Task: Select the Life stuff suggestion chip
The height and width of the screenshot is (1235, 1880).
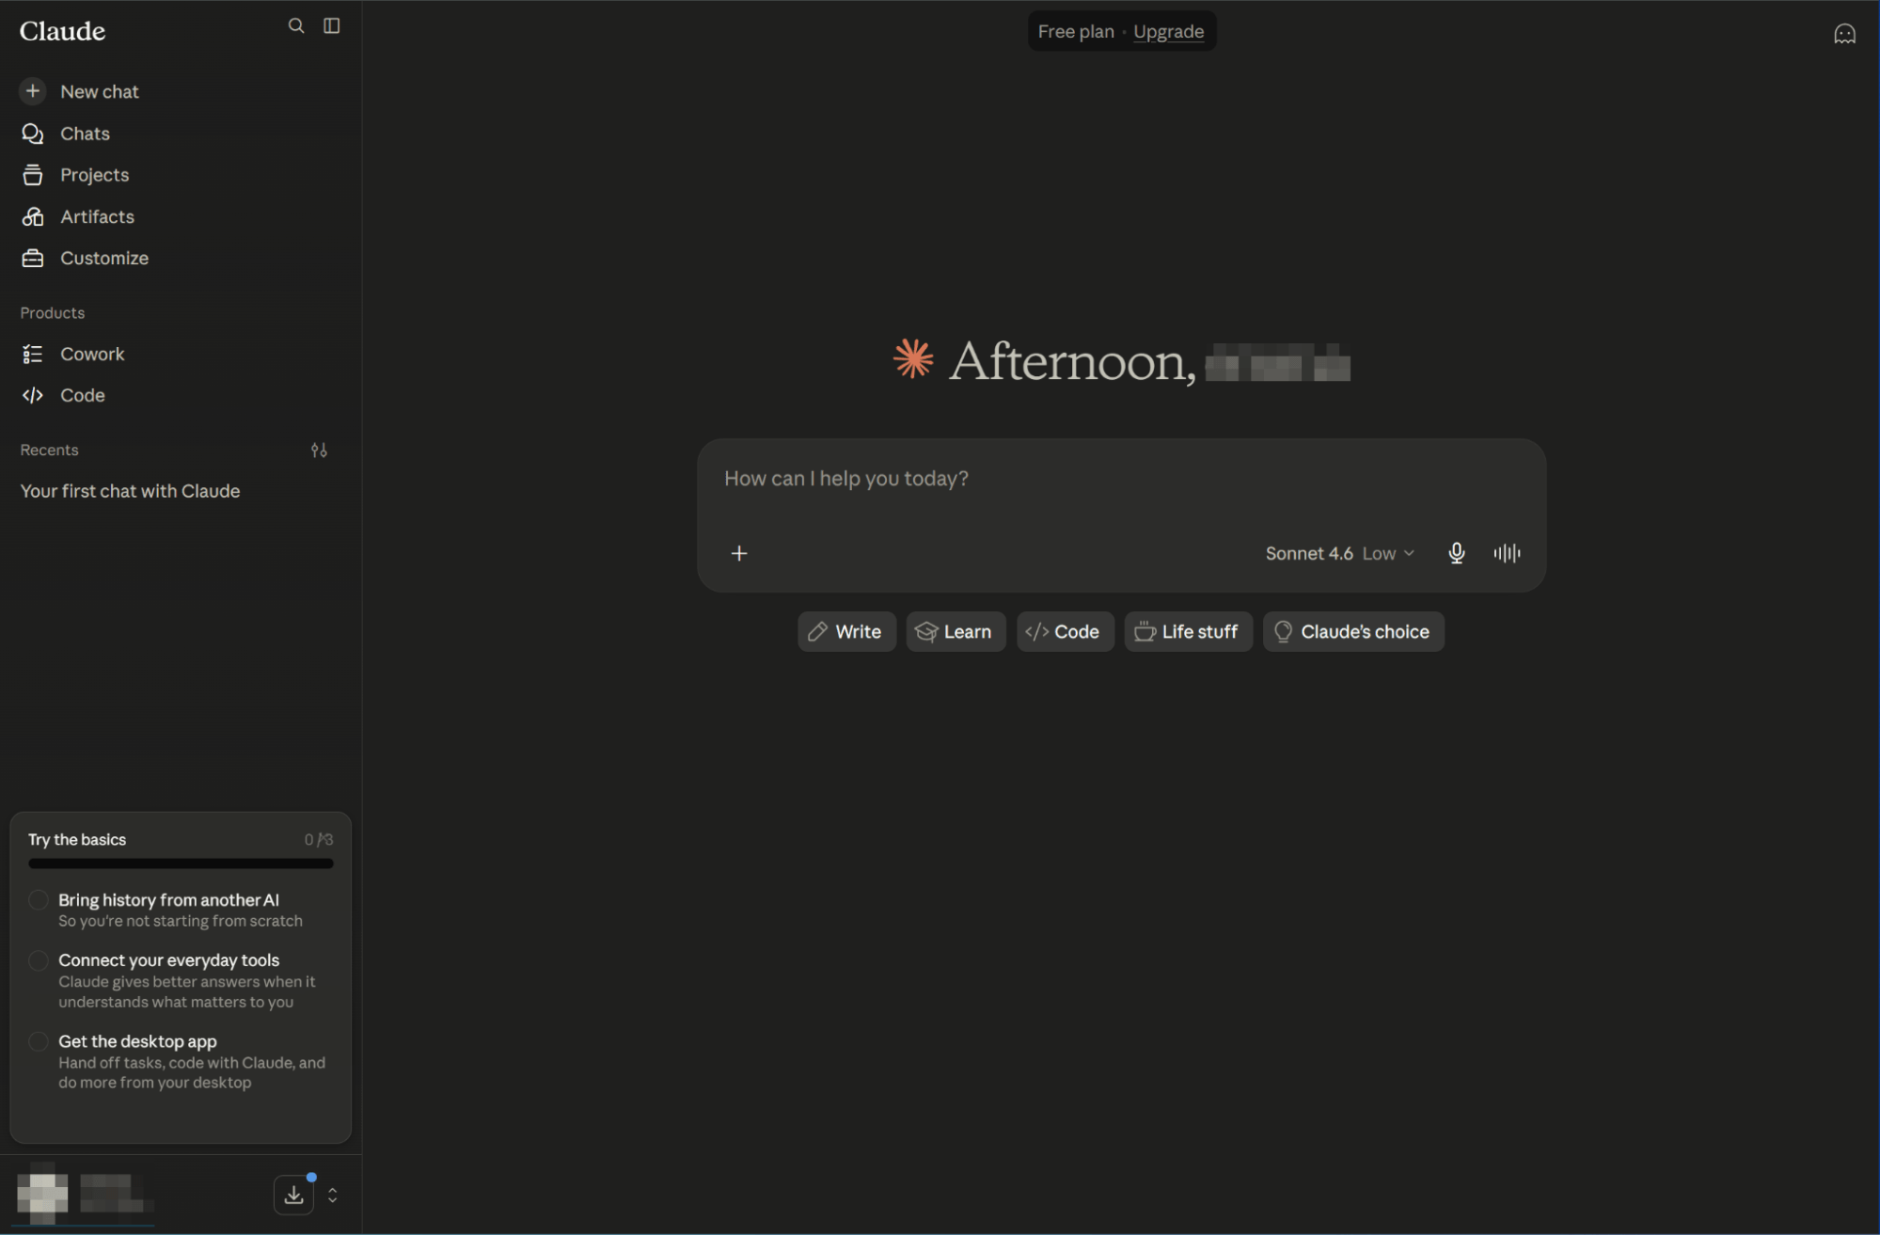Action: [1188, 631]
